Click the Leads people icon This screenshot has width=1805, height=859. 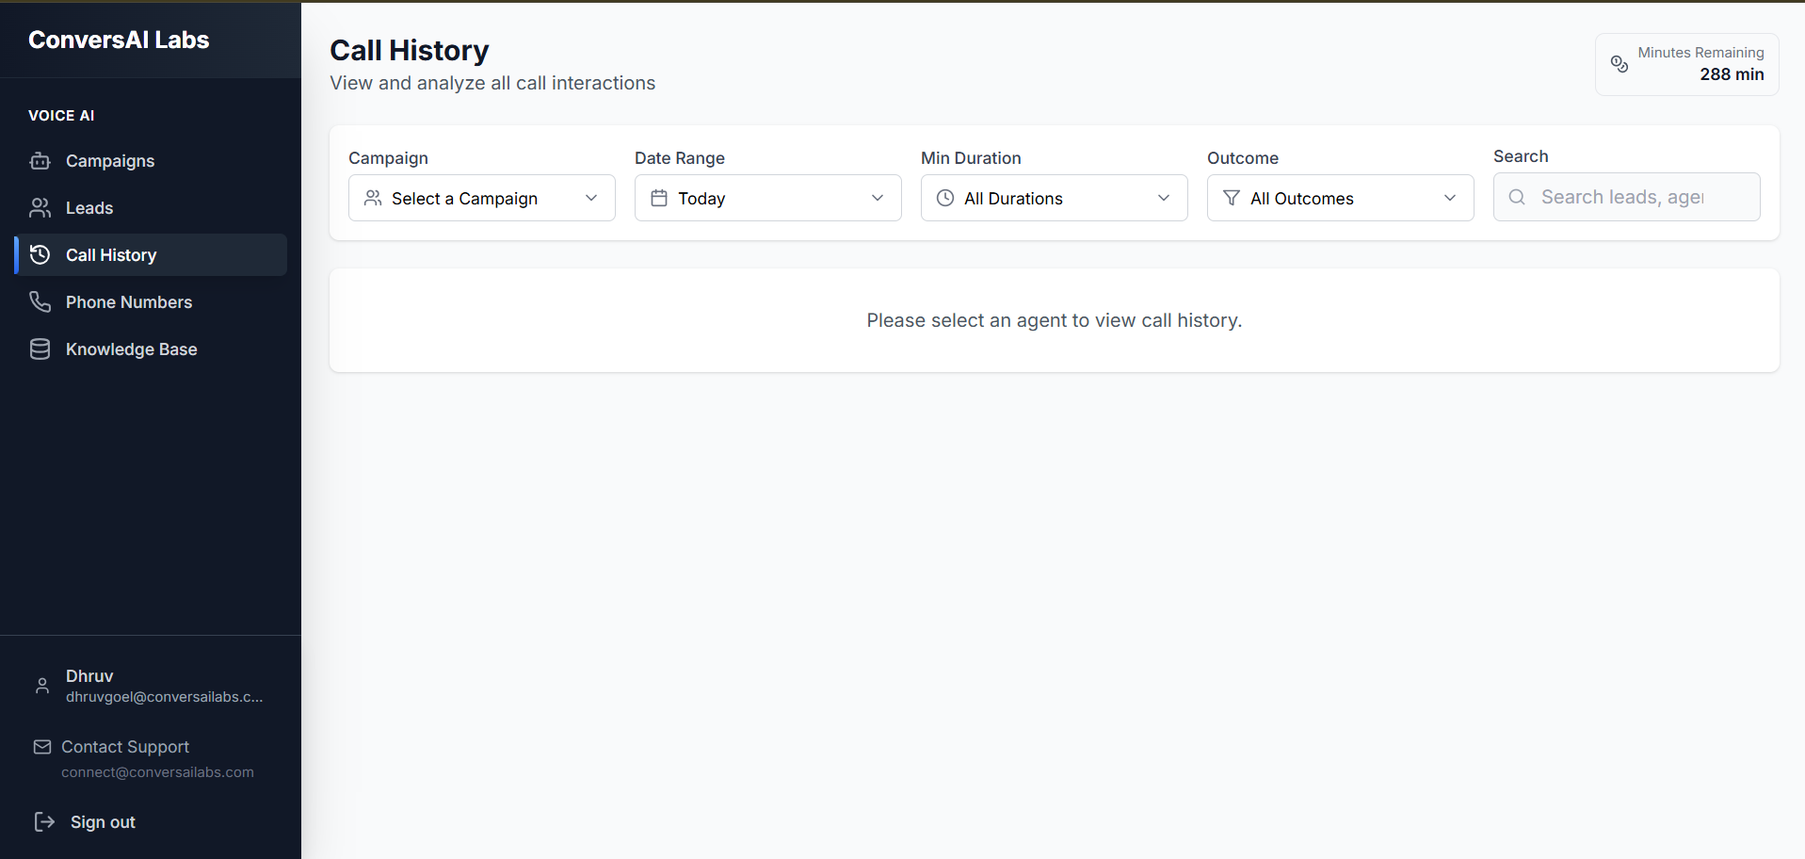click(40, 208)
